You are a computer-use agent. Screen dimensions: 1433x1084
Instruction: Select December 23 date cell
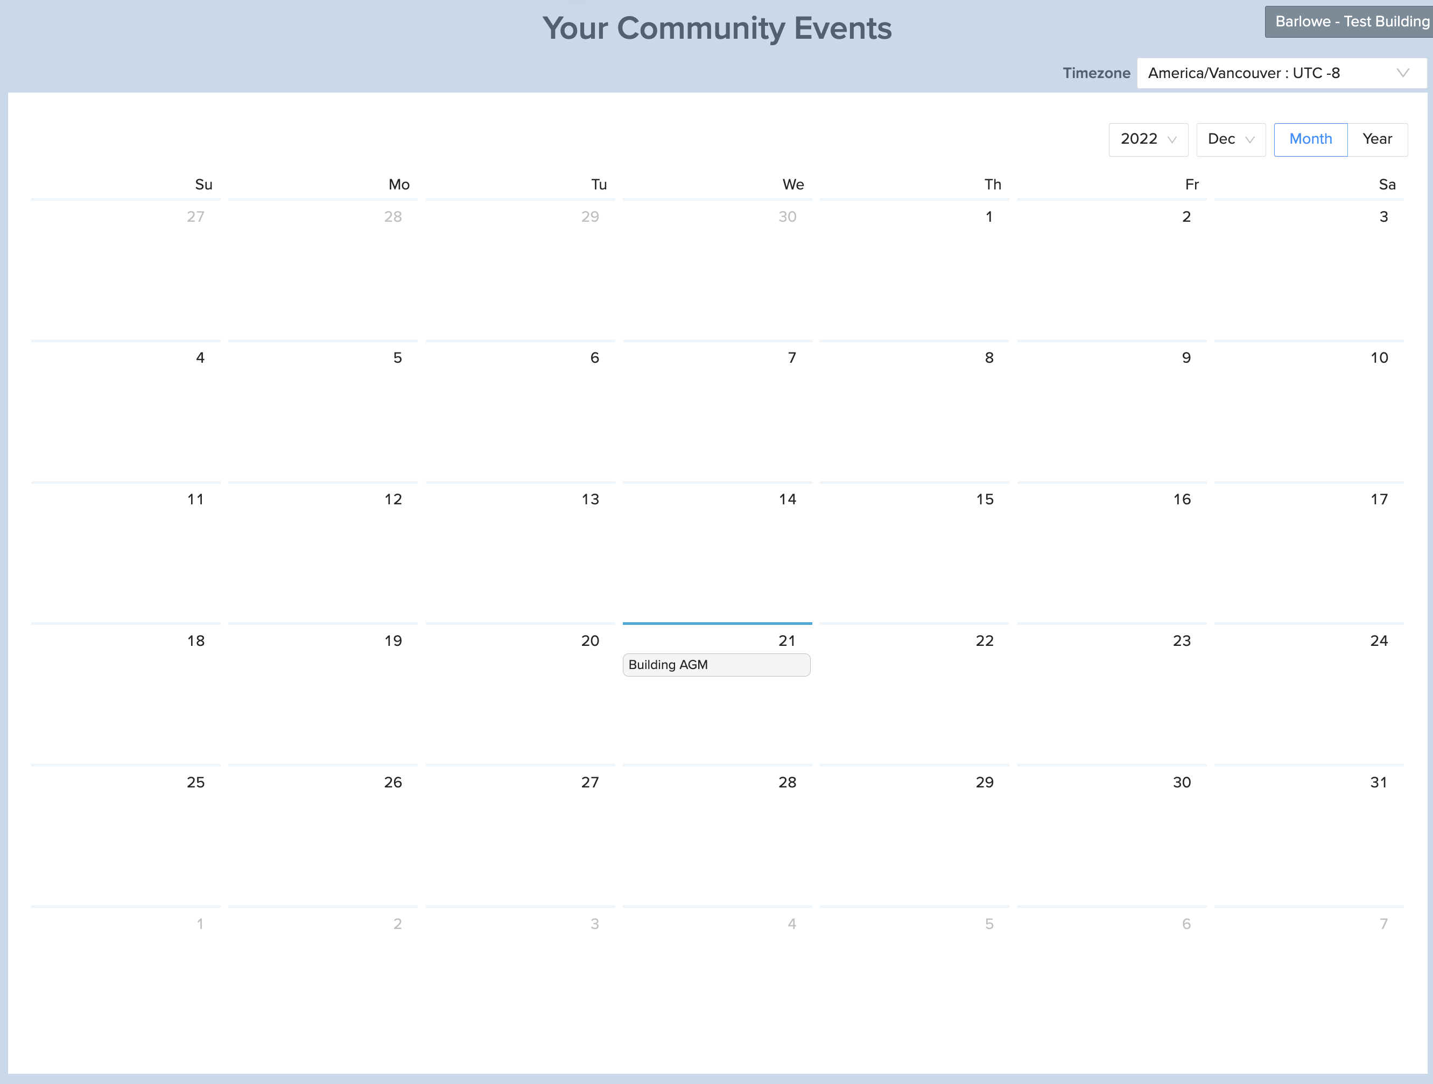[x=1112, y=693]
